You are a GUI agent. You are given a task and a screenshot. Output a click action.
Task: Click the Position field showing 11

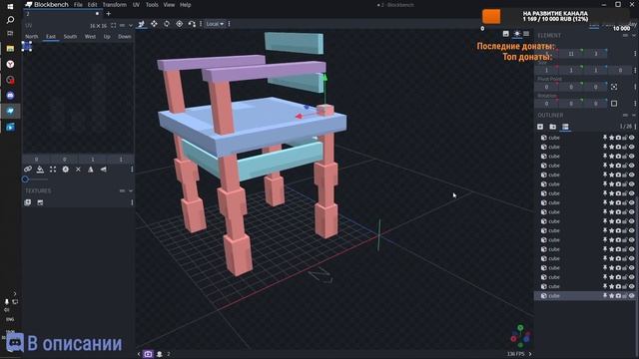click(x=571, y=54)
